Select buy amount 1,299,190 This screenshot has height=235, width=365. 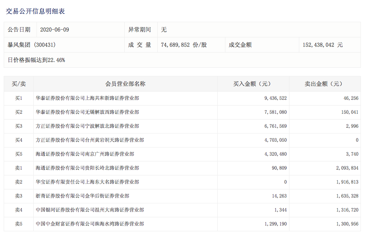click(275, 224)
